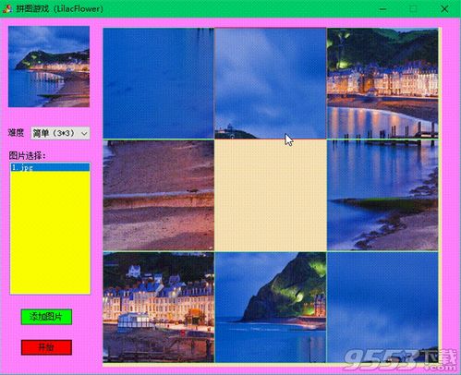461x375 pixels.
Task: Minimize the 拼图游戏 window
Action: point(382,9)
